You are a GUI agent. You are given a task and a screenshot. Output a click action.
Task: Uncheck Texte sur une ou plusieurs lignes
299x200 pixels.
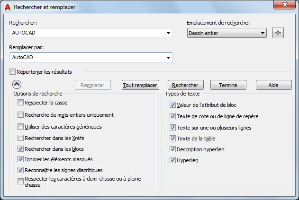(x=172, y=128)
